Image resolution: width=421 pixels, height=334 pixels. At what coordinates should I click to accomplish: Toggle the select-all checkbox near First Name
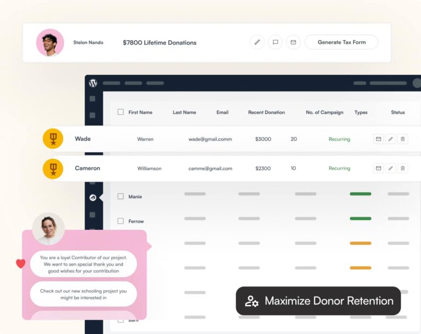point(121,112)
